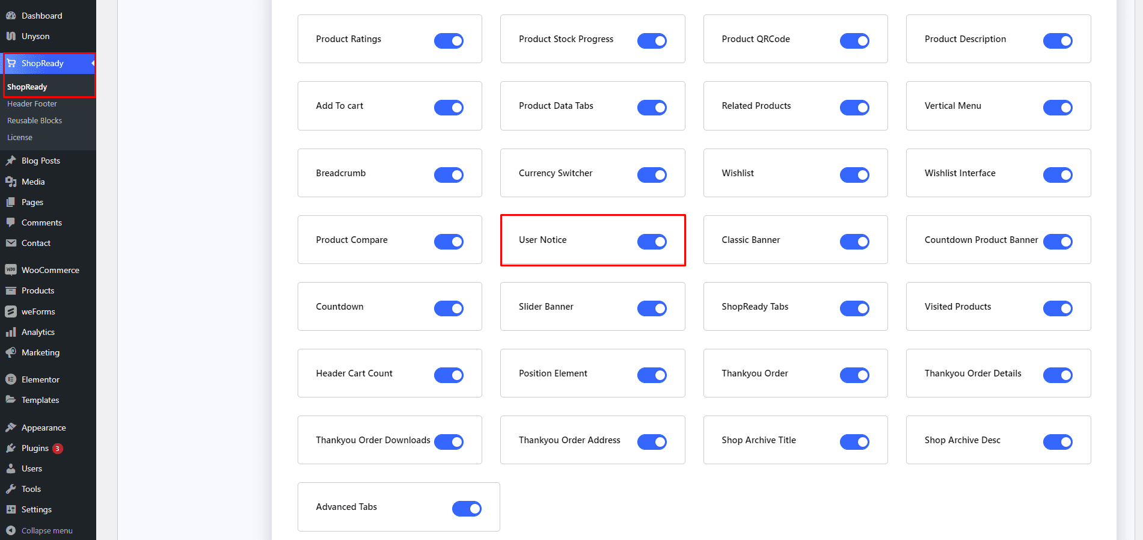Open the Appearance menu
The image size is (1143, 540).
pyautogui.click(x=43, y=428)
